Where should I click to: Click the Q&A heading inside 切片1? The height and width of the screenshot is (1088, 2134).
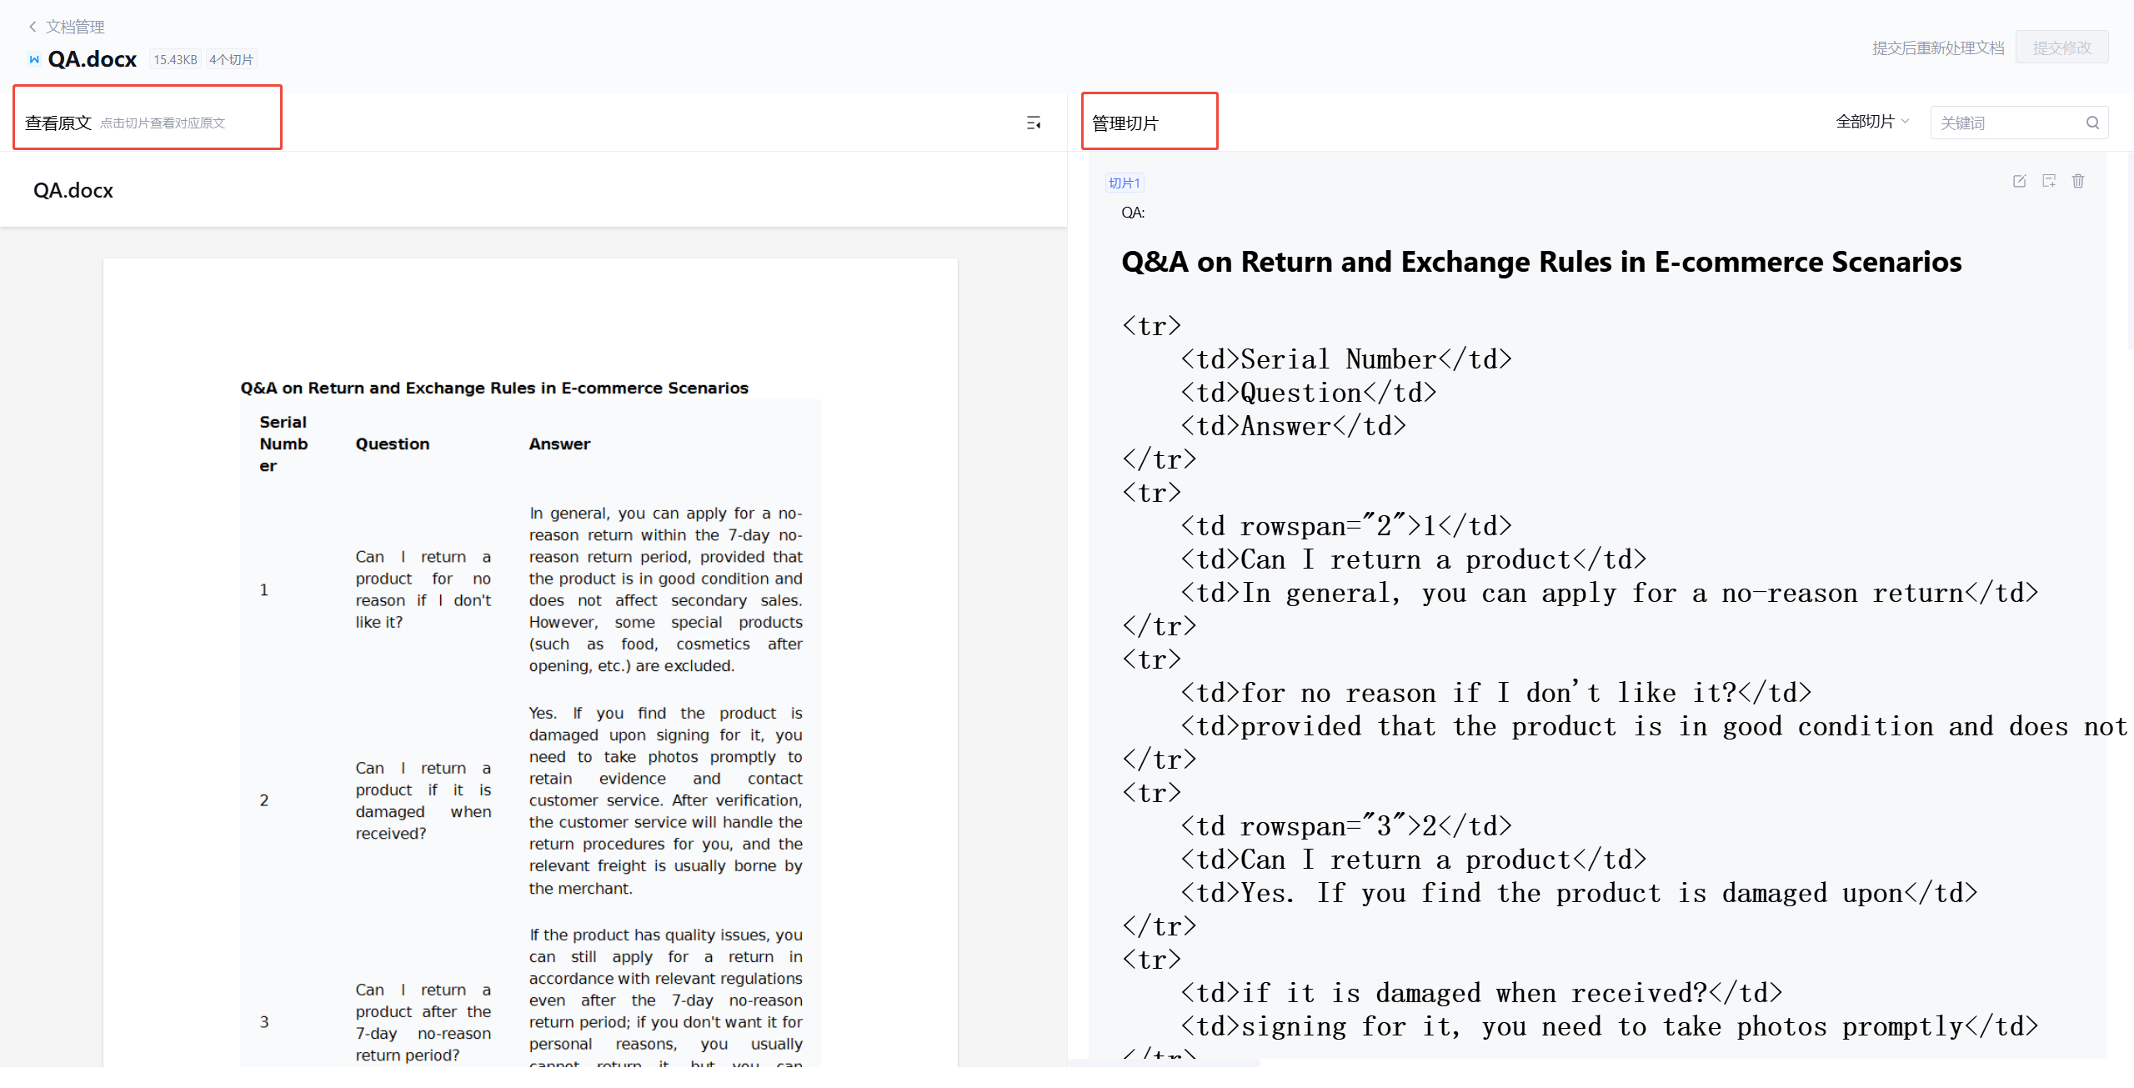click(1540, 262)
